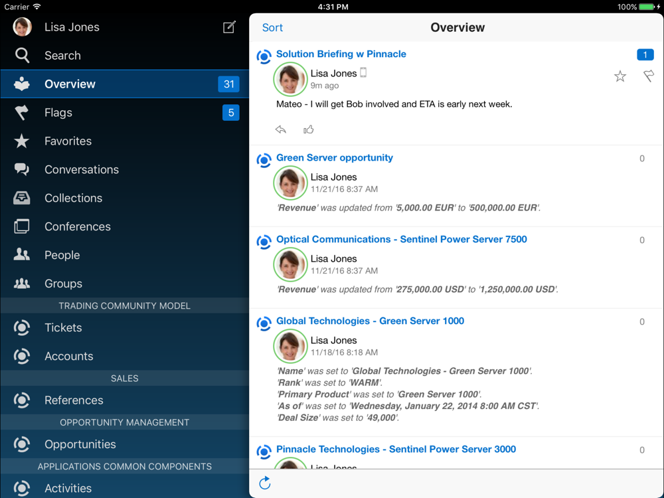Open the Green Server opportunity link
Screen dimensions: 664x498
(x=335, y=157)
